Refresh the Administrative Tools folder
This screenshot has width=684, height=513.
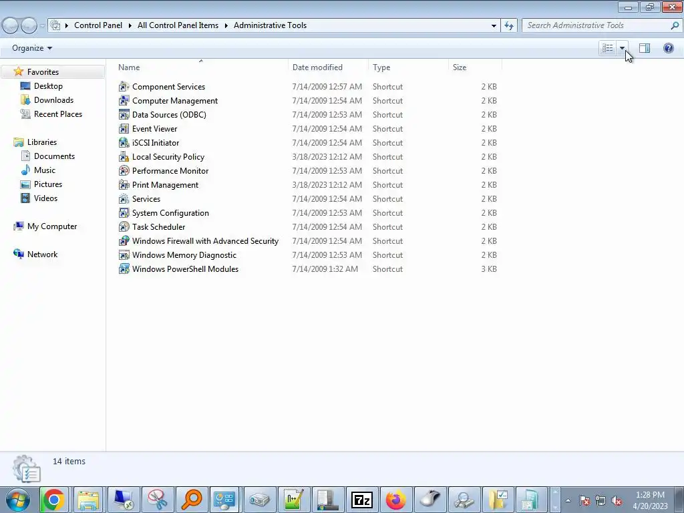pos(508,25)
